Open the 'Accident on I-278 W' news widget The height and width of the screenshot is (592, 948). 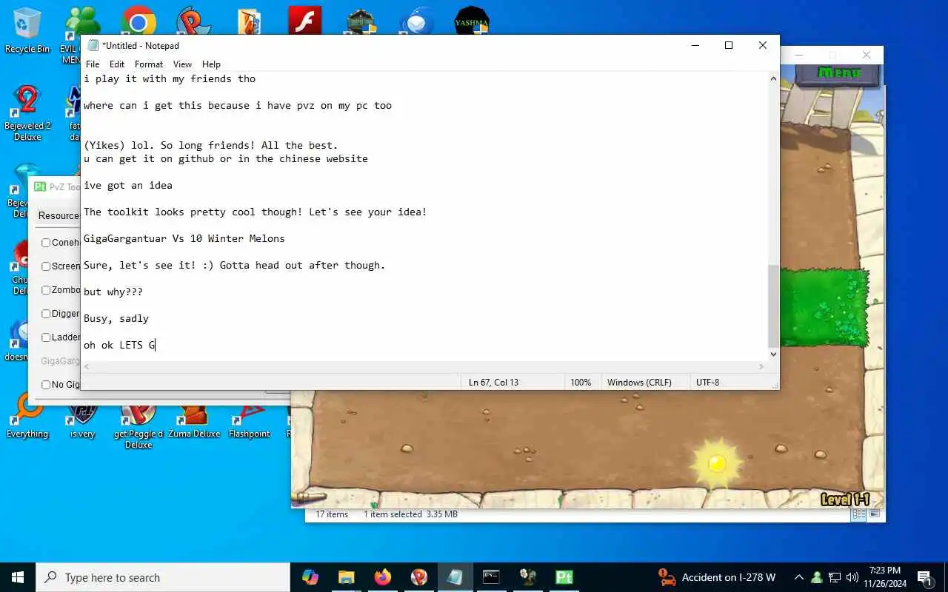pos(717,577)
